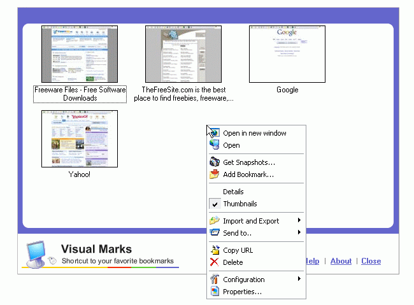Click the tools icon beside Configuration

(215, 279)
